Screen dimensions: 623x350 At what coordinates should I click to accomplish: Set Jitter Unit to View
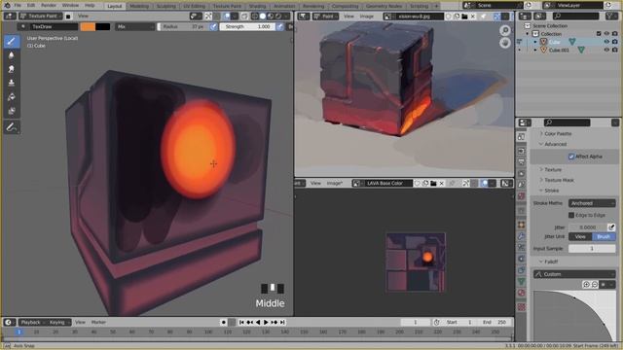pyautogui.click(x=580, y=236)
